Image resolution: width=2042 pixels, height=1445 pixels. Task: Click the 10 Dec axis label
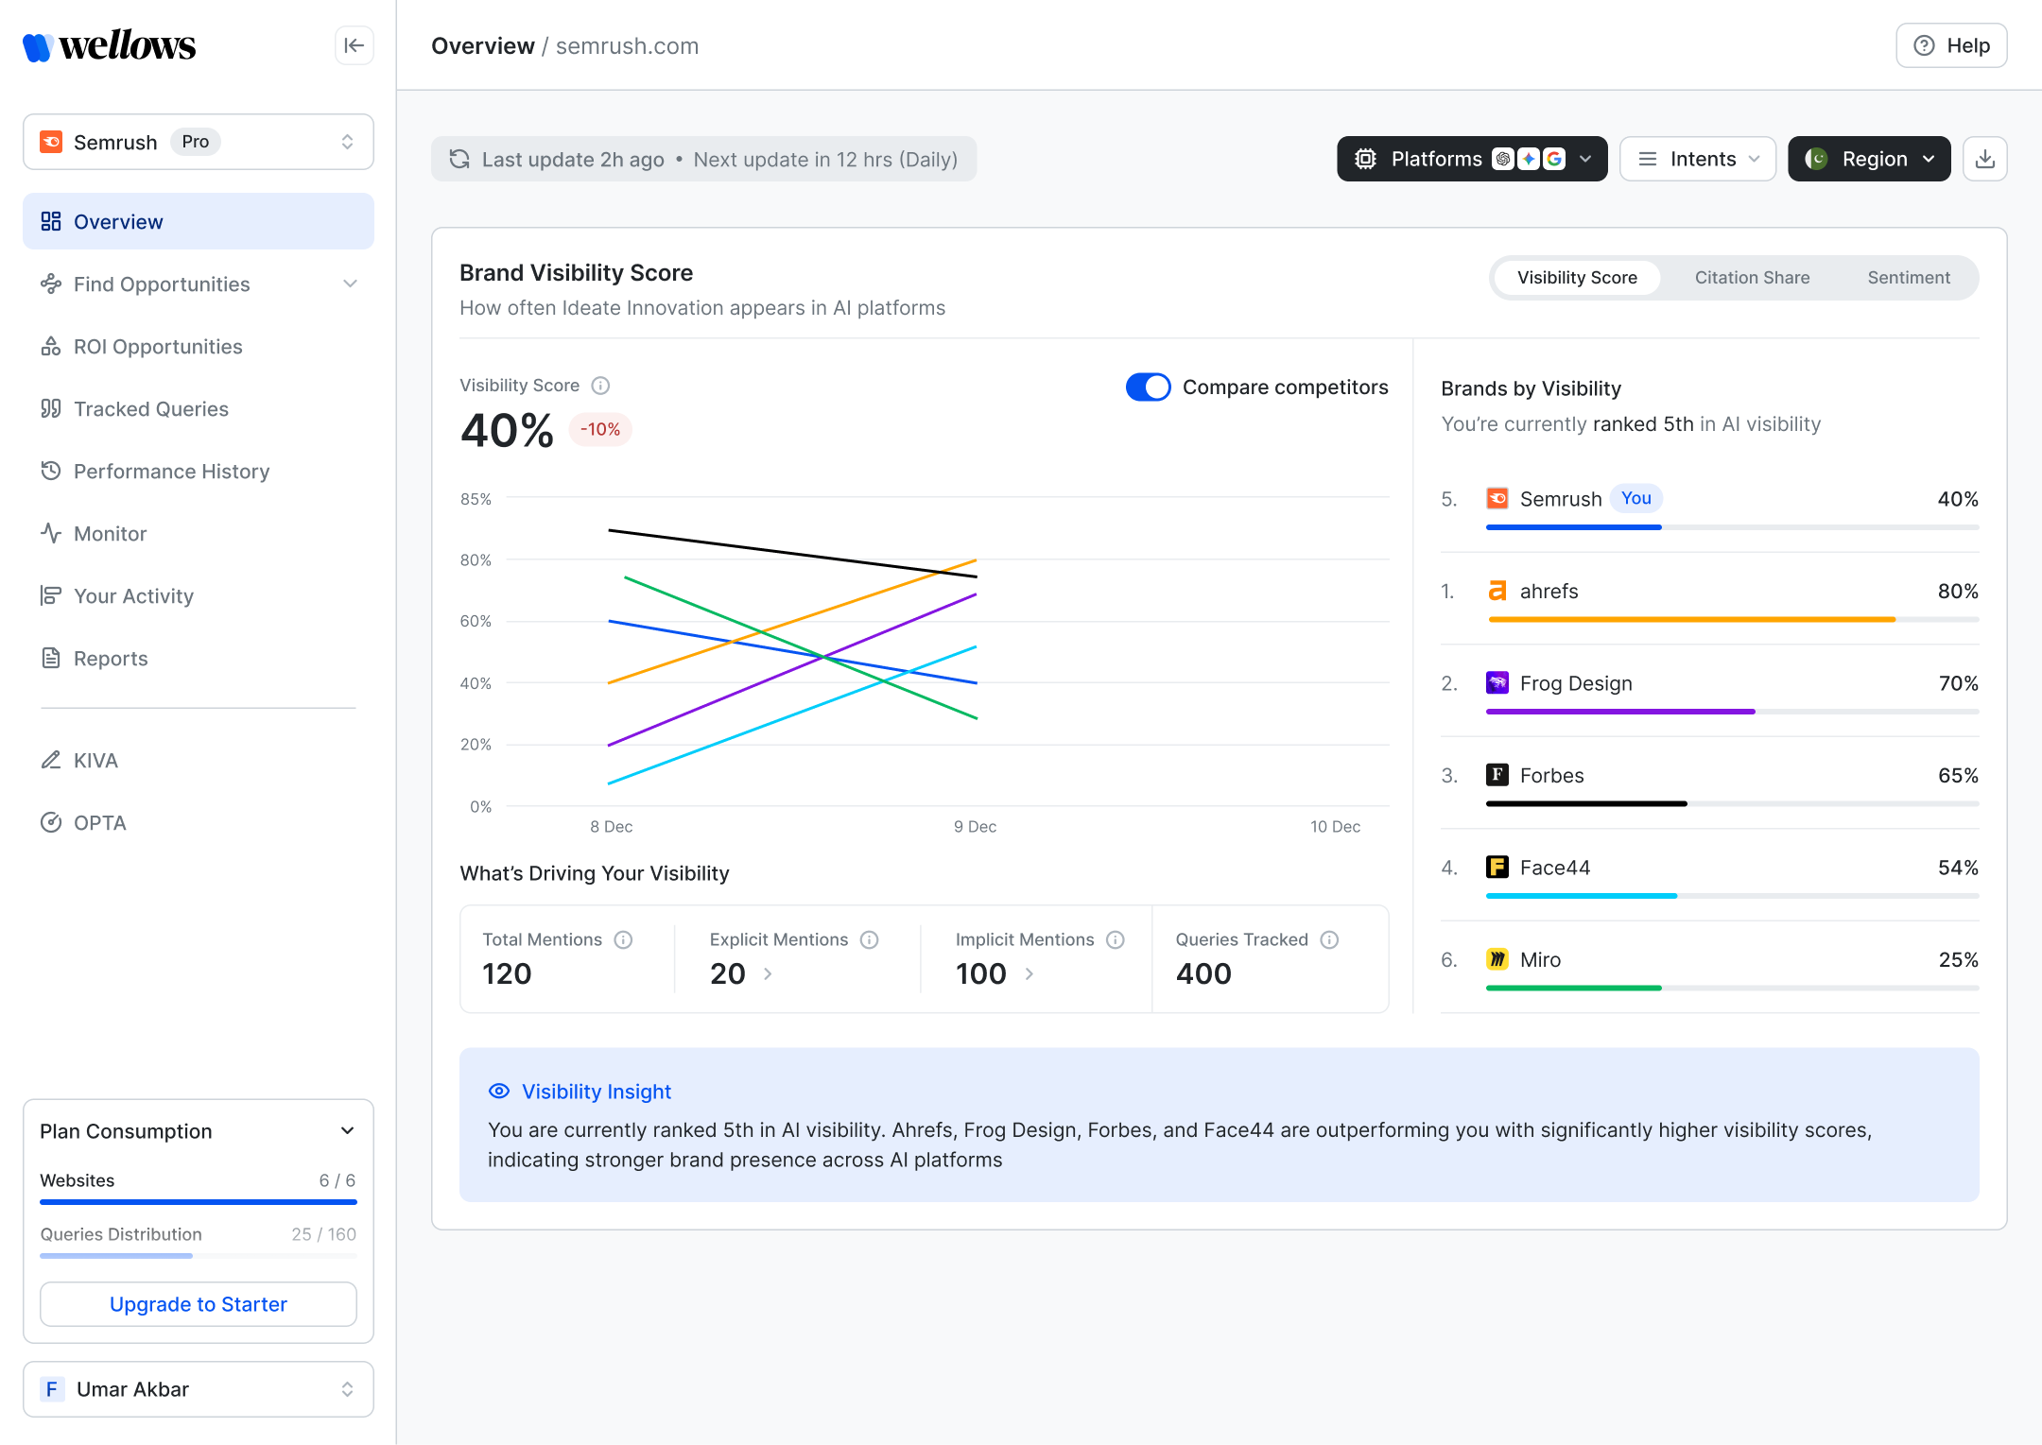[1336, 827]
